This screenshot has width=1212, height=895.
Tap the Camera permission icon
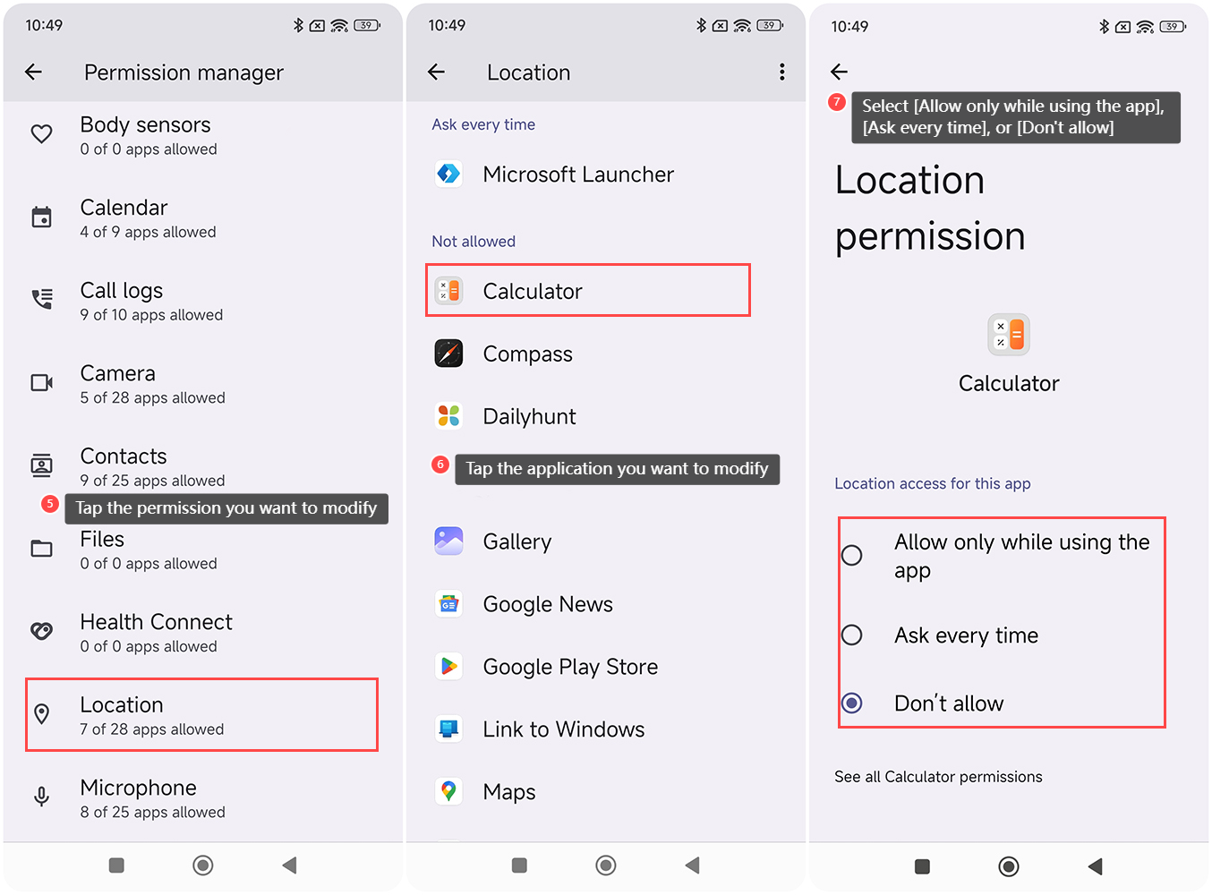42,383
